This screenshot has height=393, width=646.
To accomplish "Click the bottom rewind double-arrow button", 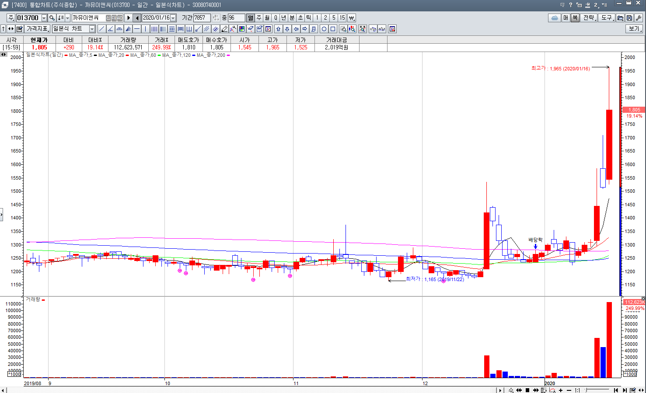I will click(x=519, y=390).
